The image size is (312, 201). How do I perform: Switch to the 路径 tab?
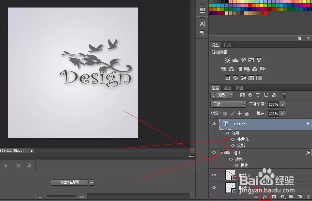(240, 88)
